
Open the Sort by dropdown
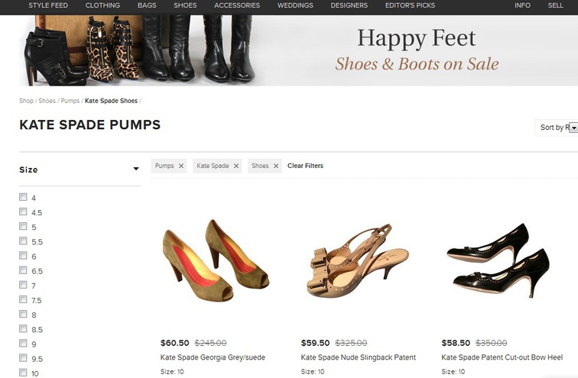tap(557, 128)
